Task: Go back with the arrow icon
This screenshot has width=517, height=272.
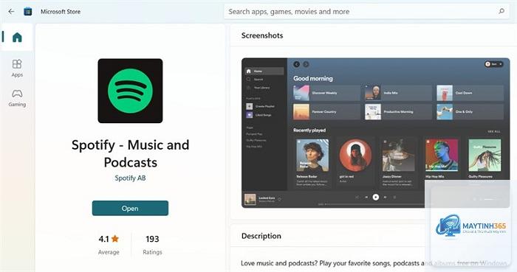Action: [11, 12]
